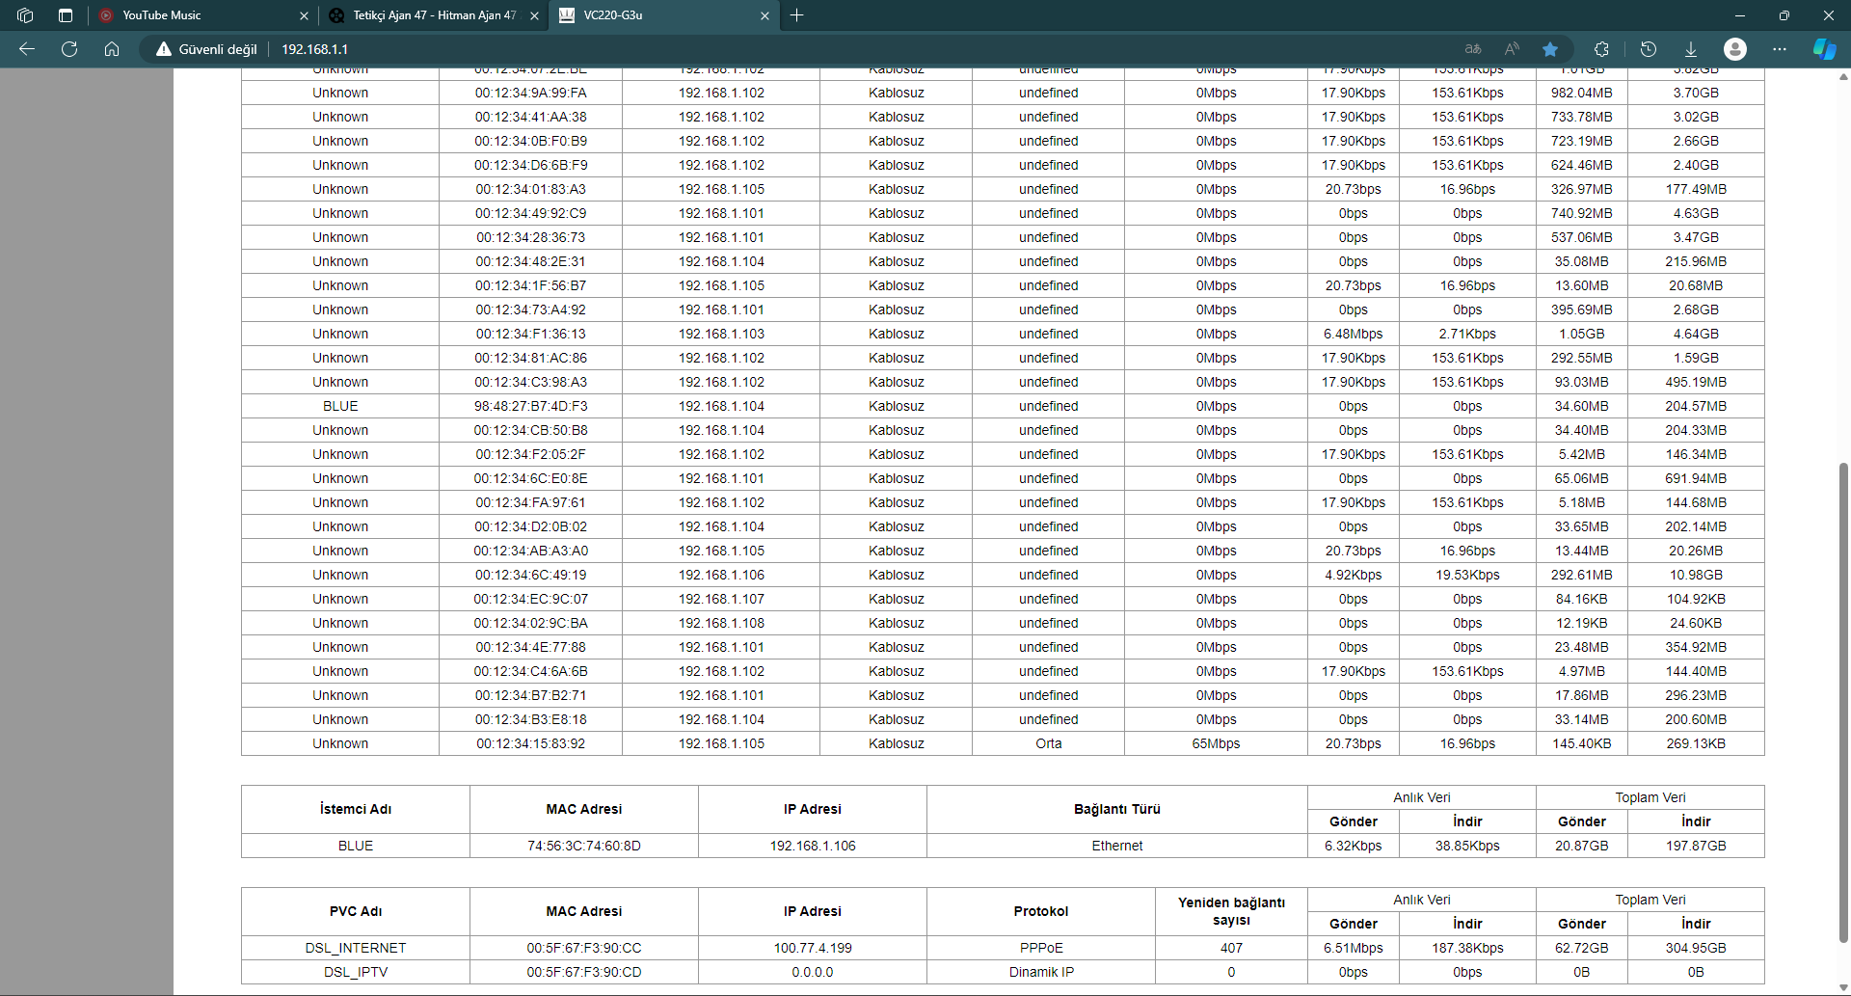The image size is (1851, 996).
Task: Click the PPPoE protocol cell
Action: pyautogui.click(x=1041, y=948)
